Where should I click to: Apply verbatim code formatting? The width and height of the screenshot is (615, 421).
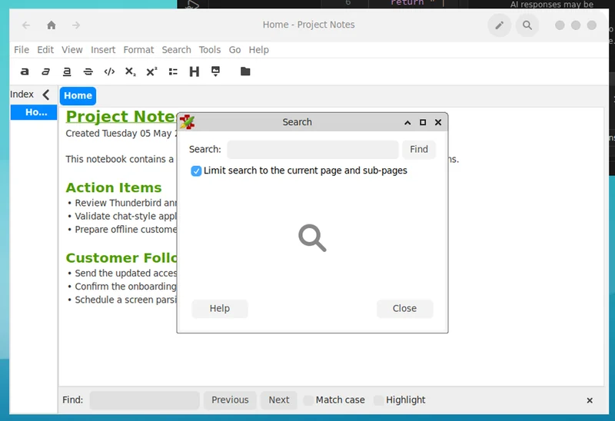[109, 71]
